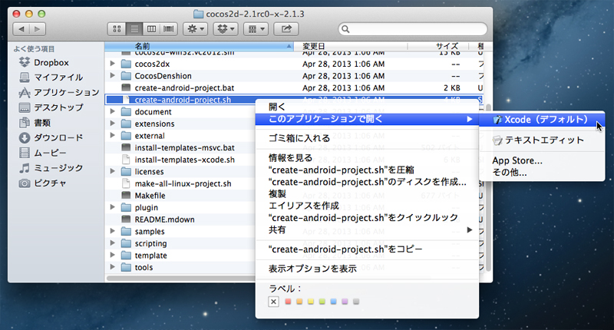Viewport: 614px width, 330px height.
Task: Select make-all-linux-project.sh file
Action: click(183, 183)
